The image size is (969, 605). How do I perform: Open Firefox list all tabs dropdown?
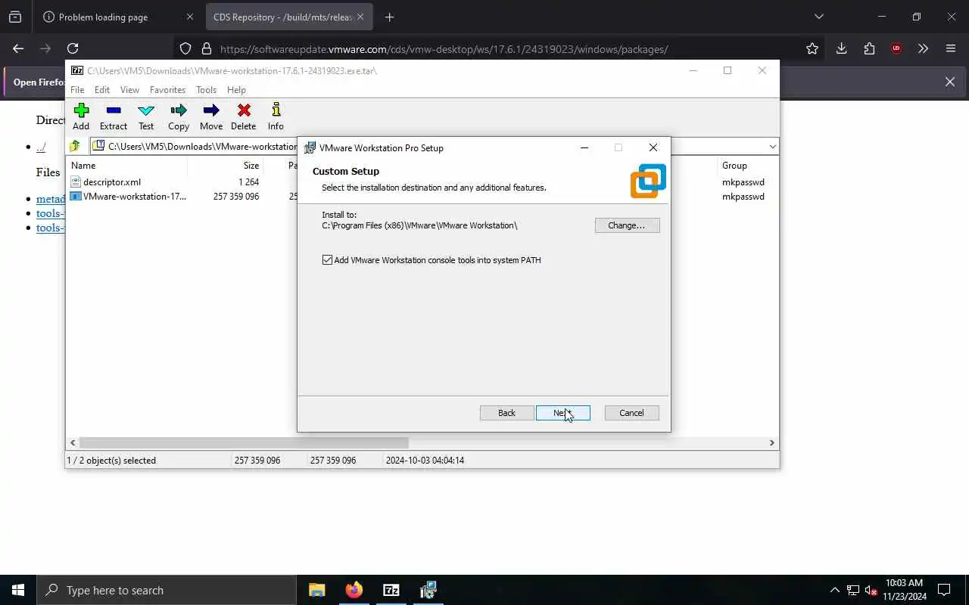[818, 17]
